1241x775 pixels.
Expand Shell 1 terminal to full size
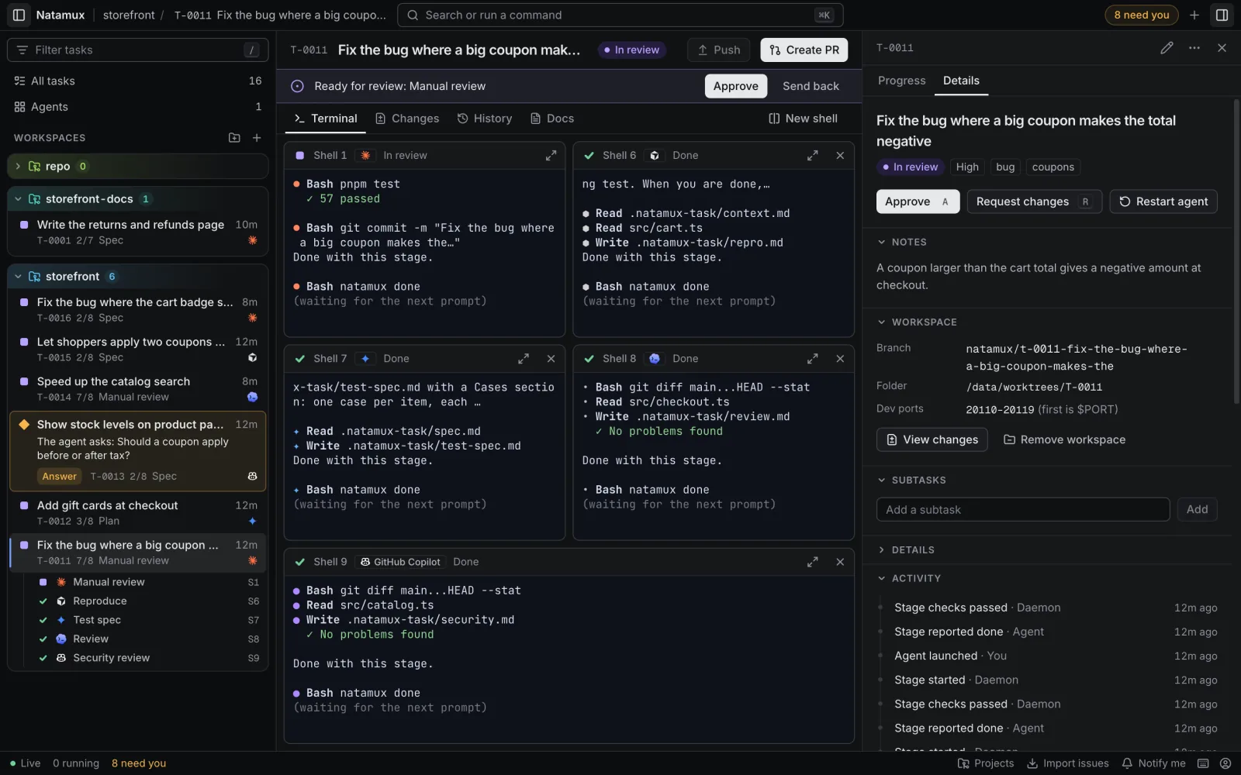551,156
